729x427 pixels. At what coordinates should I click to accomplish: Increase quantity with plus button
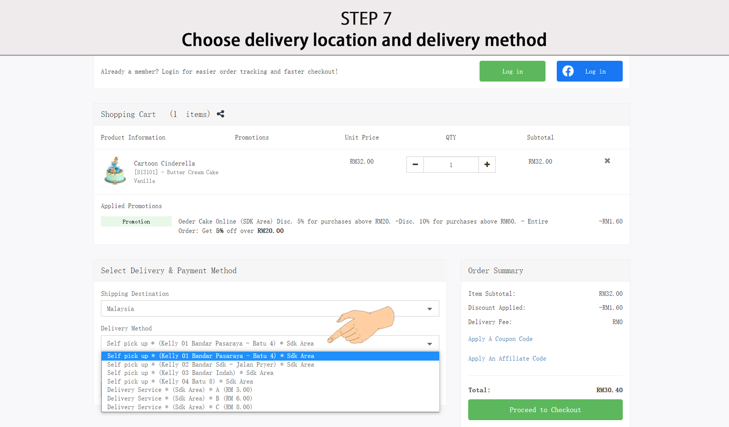[487, 165]
